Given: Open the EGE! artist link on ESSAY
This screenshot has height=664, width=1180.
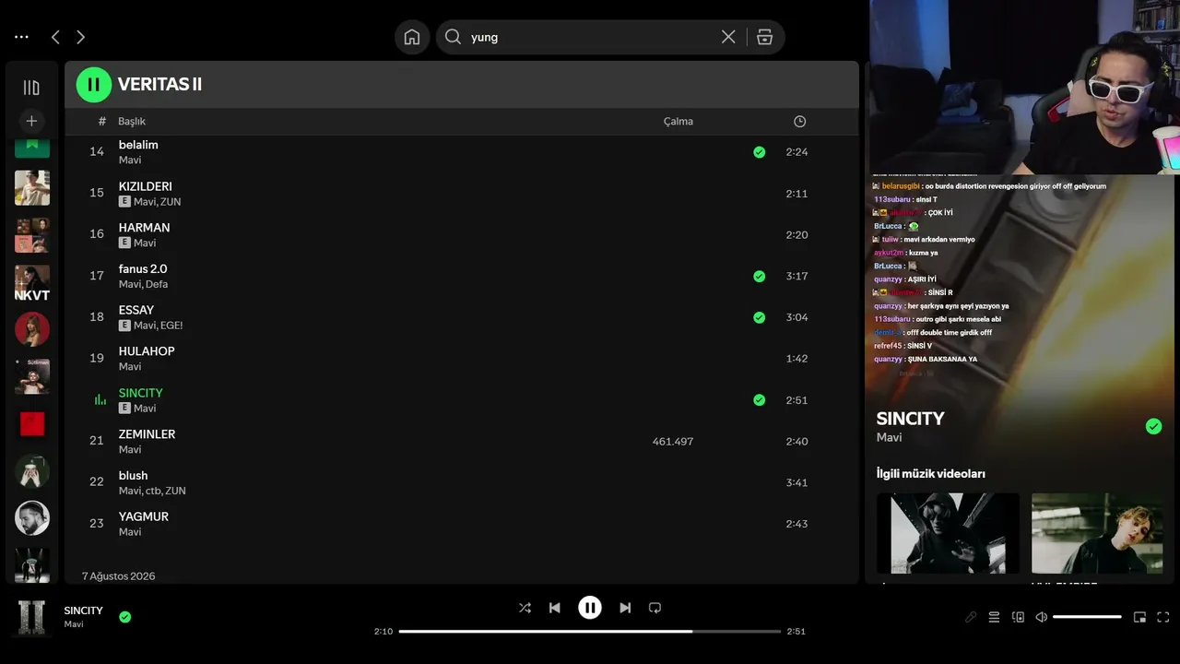Looking at the screenshot, I should pyautogui.click(x=171, y=326).
